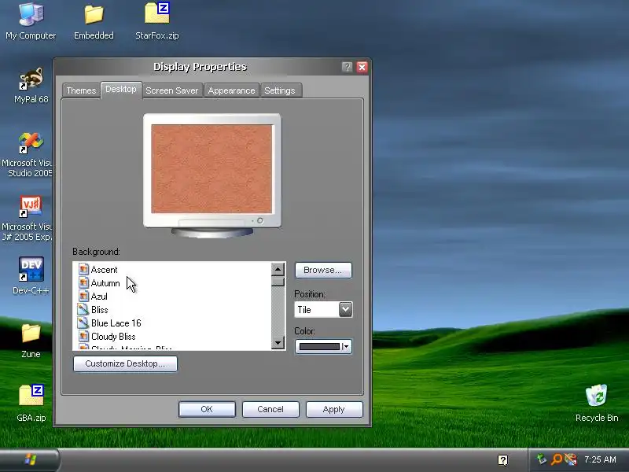Image resolution: width=629 pixels, height=472 pixels.
Task: Click the Autumn wallpaper file icon
Action: (83, 283)
